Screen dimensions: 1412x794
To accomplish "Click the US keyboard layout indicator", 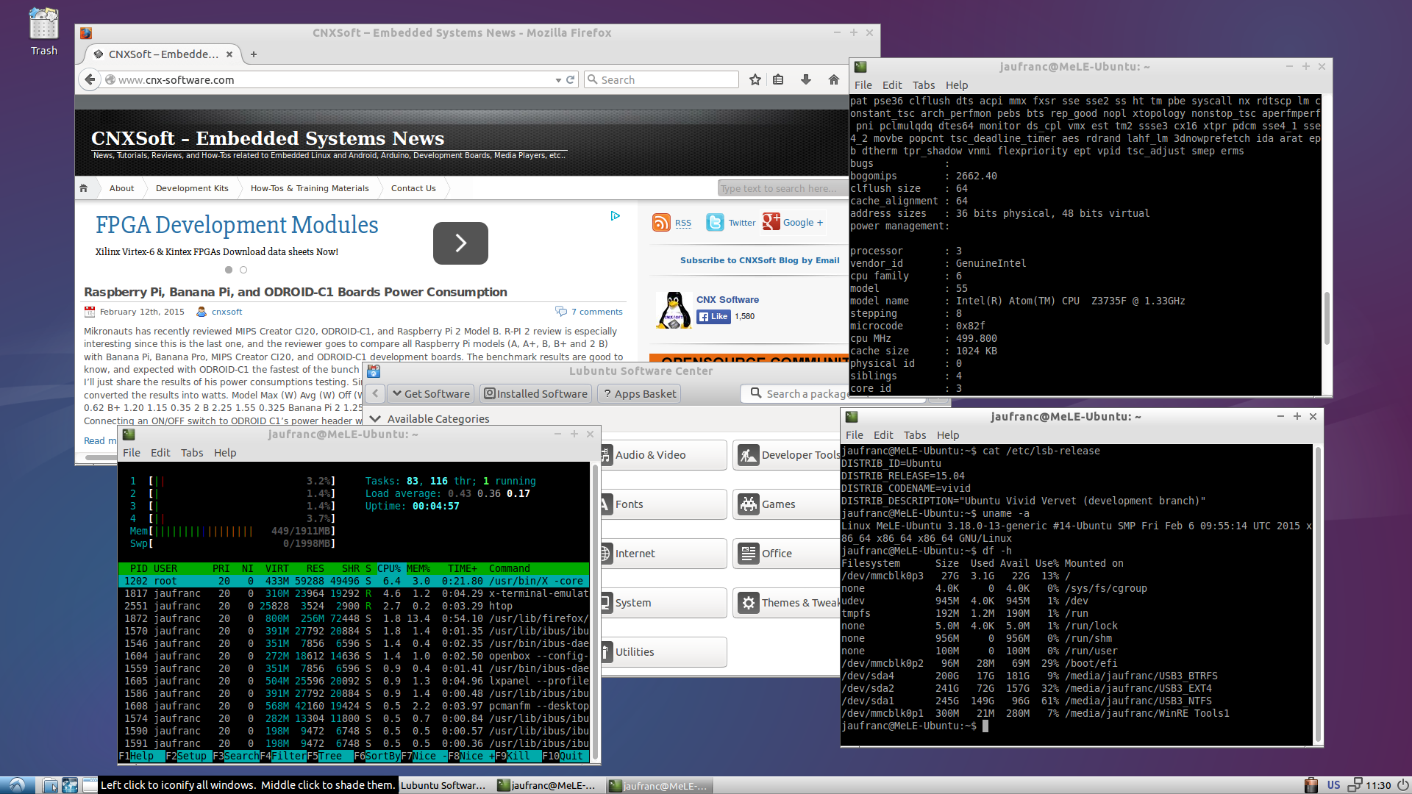I will click(x=1333, y=785).
